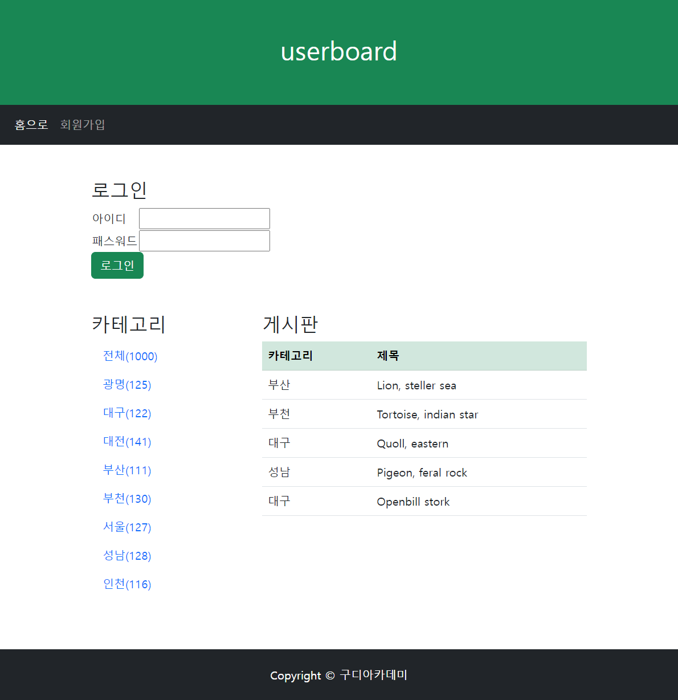Click 부산 cell in Lion row
The width and height of the screenshot is (678, 700).
click(279, 385)
